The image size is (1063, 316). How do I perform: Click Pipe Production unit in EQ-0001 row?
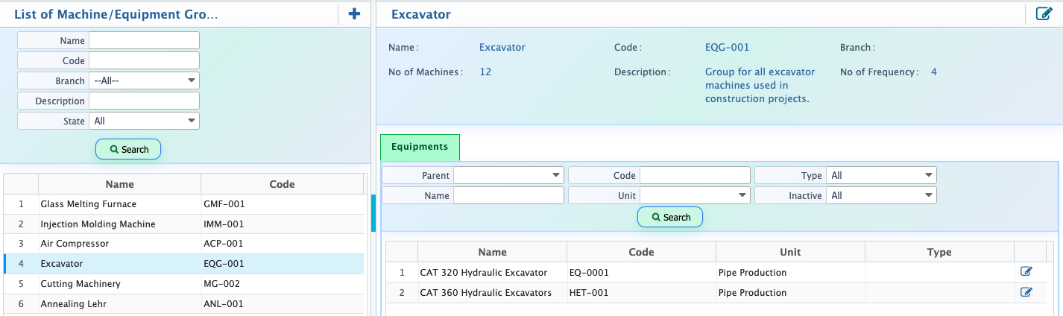click(752, 273)
